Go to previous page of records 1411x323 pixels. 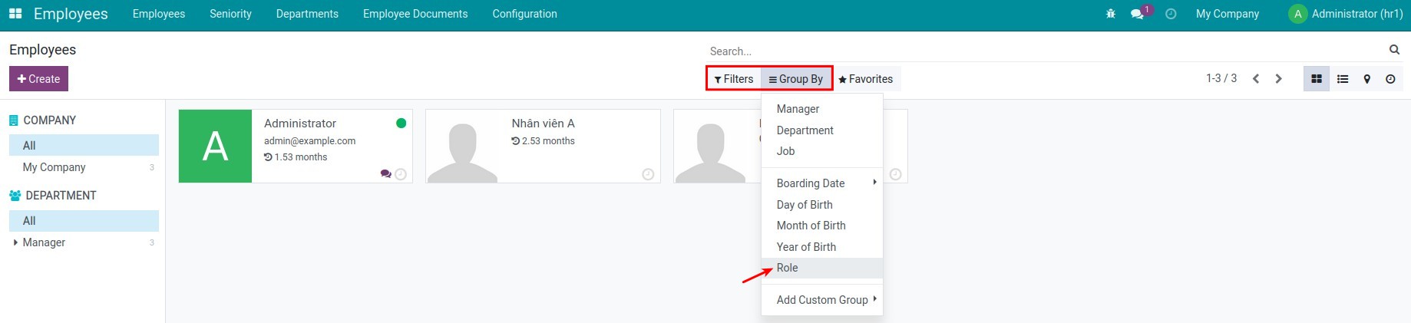[x=1256, y=79]
